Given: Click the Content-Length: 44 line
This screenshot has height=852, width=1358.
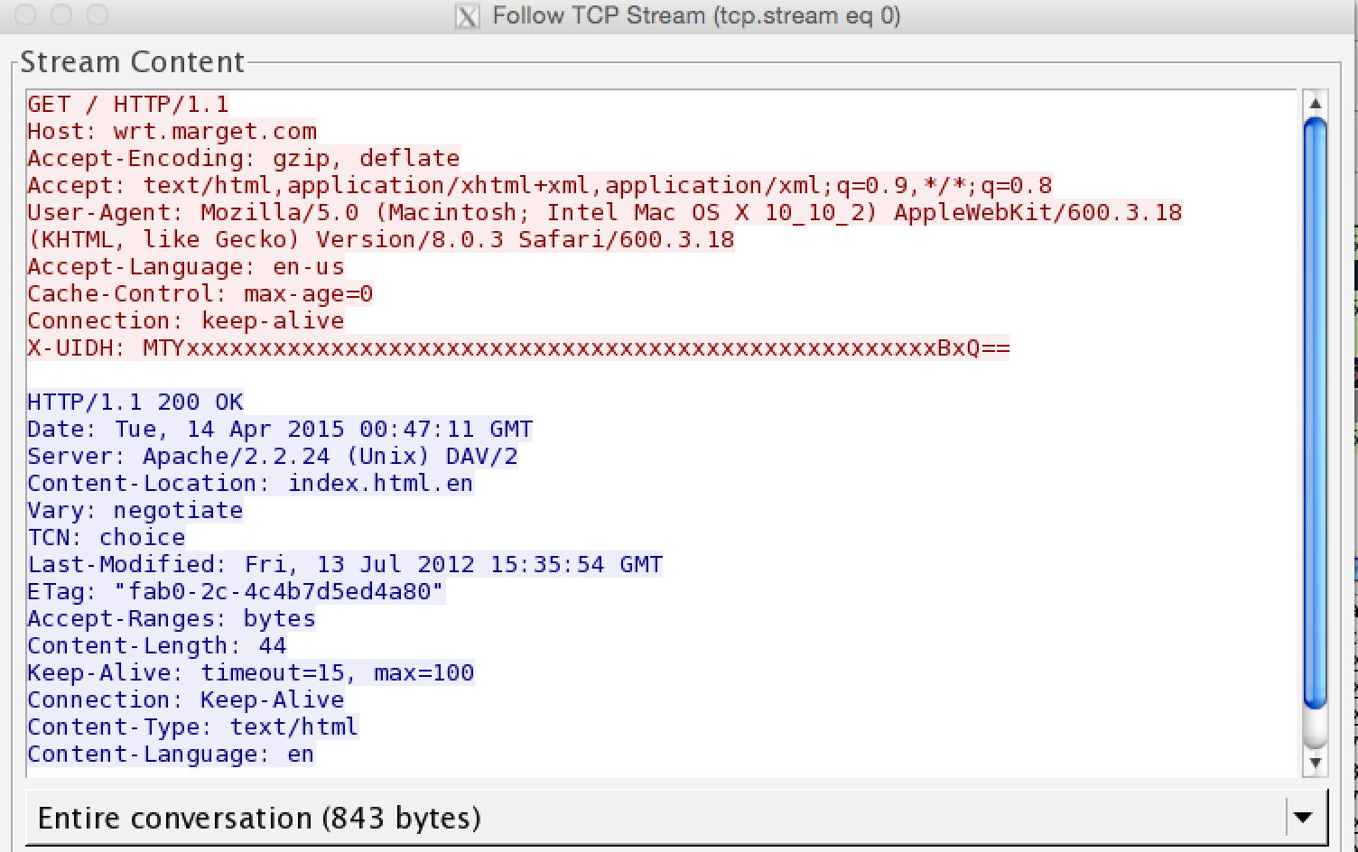Looking at the screenshot, I should point(156,646).
